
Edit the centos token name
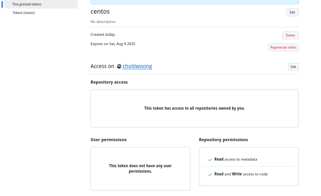click(292, 12)
